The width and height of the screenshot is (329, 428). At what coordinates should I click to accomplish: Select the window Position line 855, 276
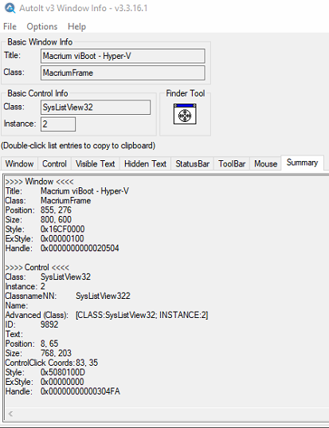(38, 210)
